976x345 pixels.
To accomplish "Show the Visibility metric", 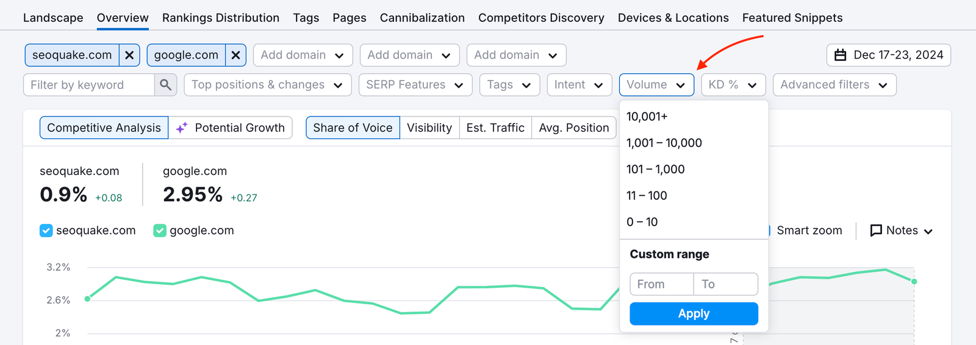I will (429, 128).
